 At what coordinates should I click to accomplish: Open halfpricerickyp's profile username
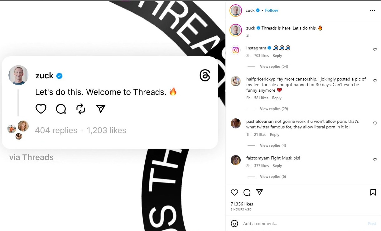261,79
